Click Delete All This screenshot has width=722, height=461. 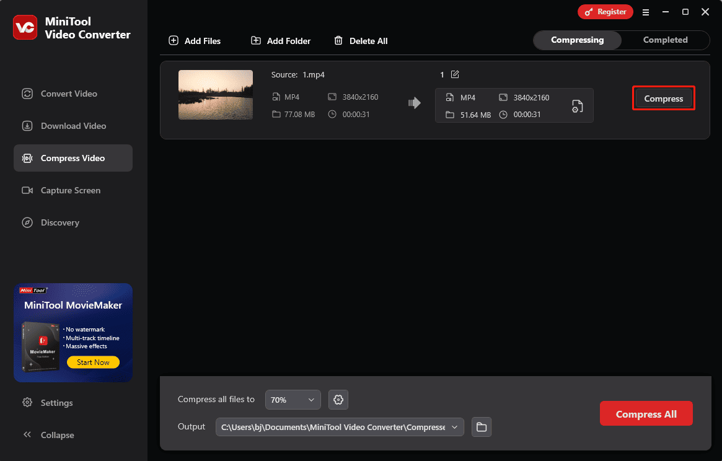pos(361,40)
